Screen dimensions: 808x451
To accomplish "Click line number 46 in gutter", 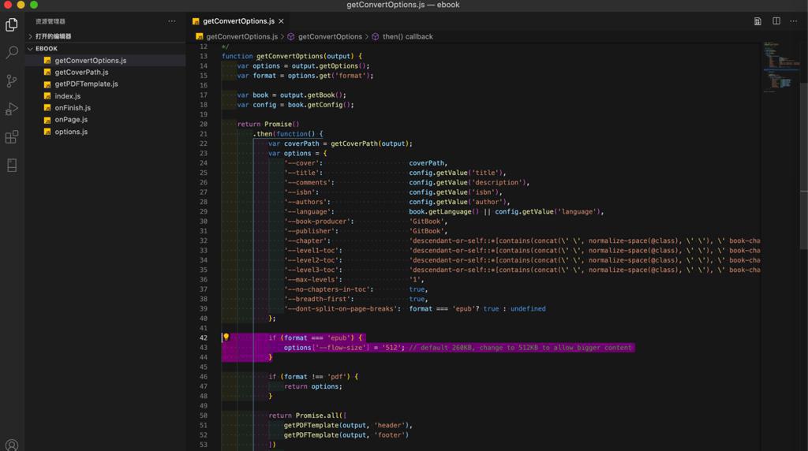I will (204, 377).
